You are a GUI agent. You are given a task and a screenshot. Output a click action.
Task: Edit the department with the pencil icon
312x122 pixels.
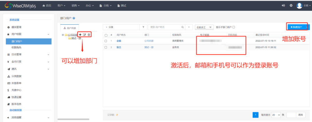click(84, 35)
